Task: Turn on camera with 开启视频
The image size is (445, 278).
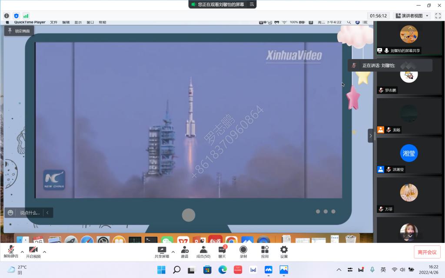Action: pos(33,252)
